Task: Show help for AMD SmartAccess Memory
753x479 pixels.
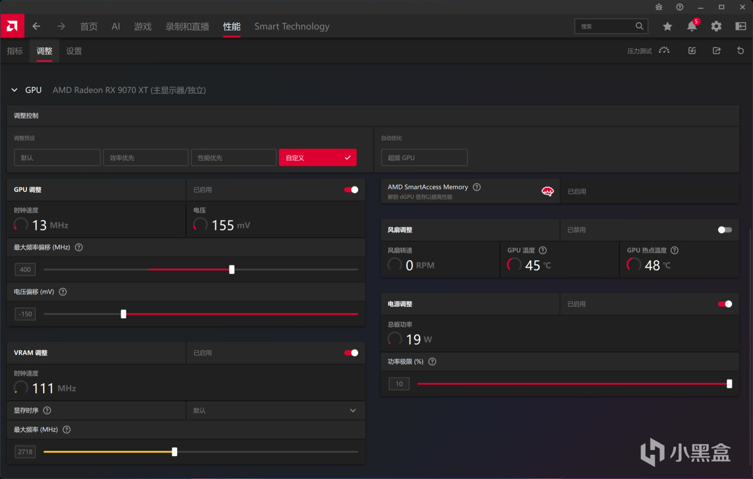Action: click(x=477, y=187)
